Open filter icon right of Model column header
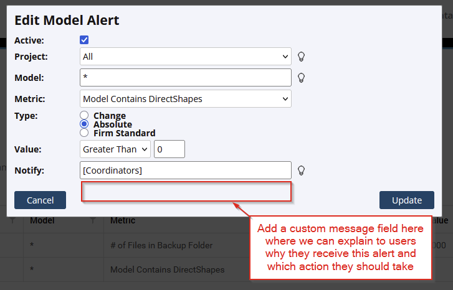This screenshot has height=290, width=453. [93, 220]
